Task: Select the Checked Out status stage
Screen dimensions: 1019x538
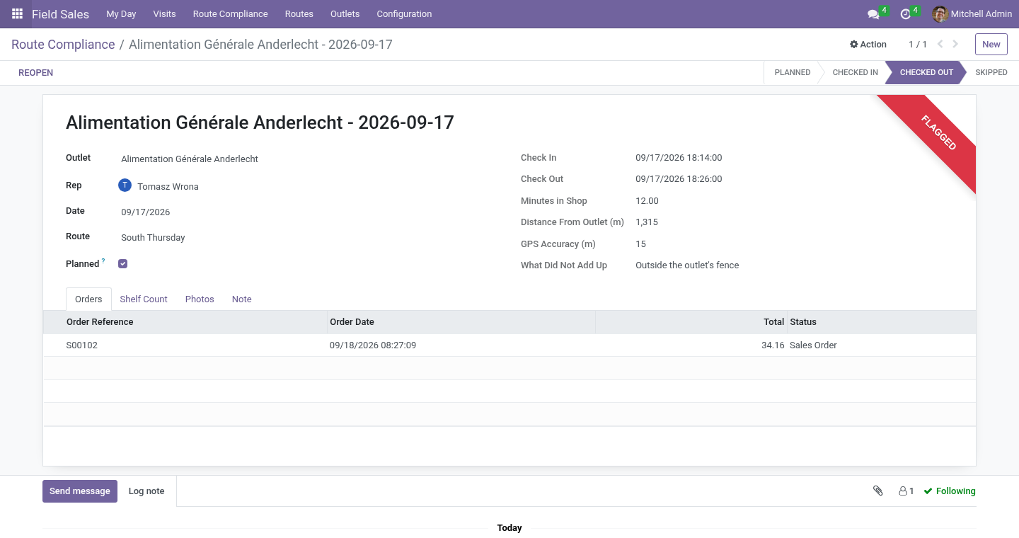Action: point(926,72)
